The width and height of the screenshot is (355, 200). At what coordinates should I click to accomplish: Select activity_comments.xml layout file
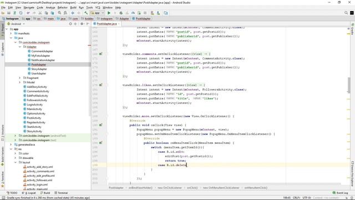tap(40, 171)
